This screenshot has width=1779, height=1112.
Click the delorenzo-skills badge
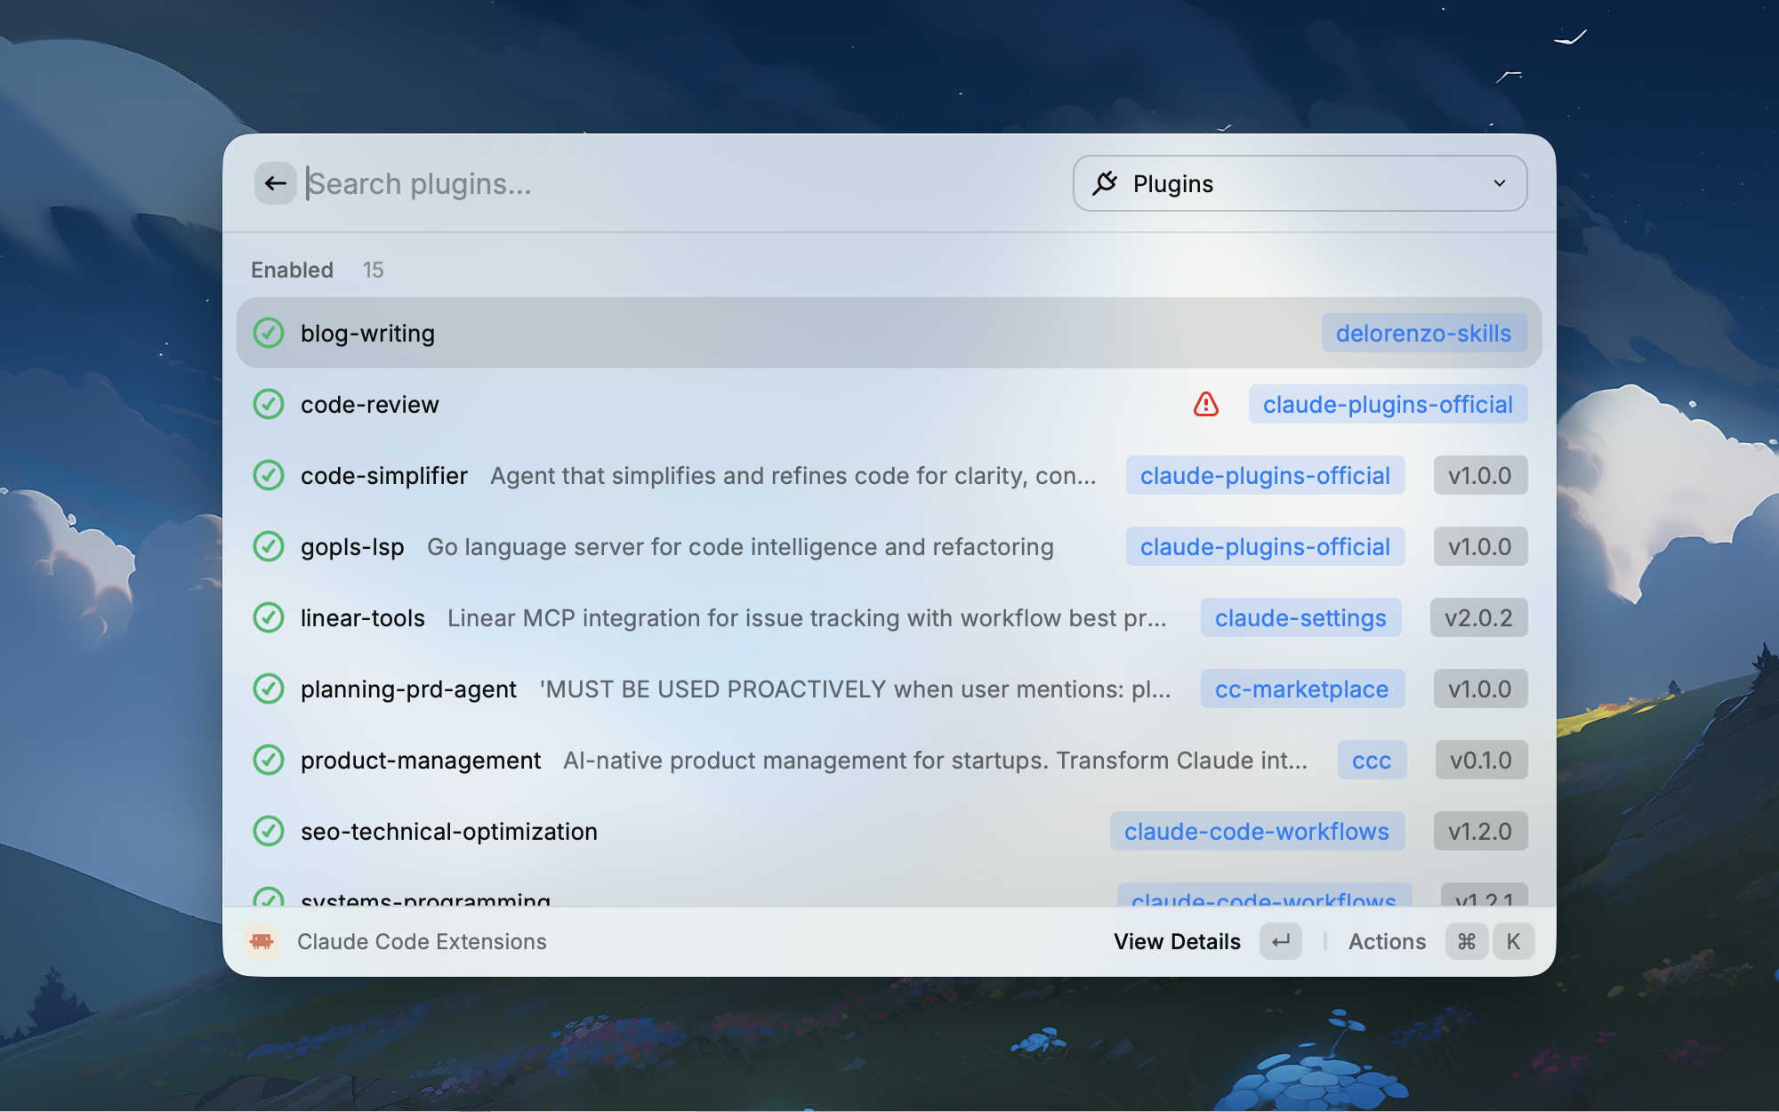1423,333
